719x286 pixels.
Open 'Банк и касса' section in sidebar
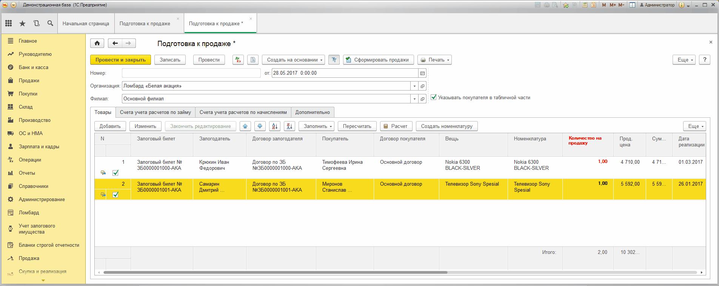34,68
